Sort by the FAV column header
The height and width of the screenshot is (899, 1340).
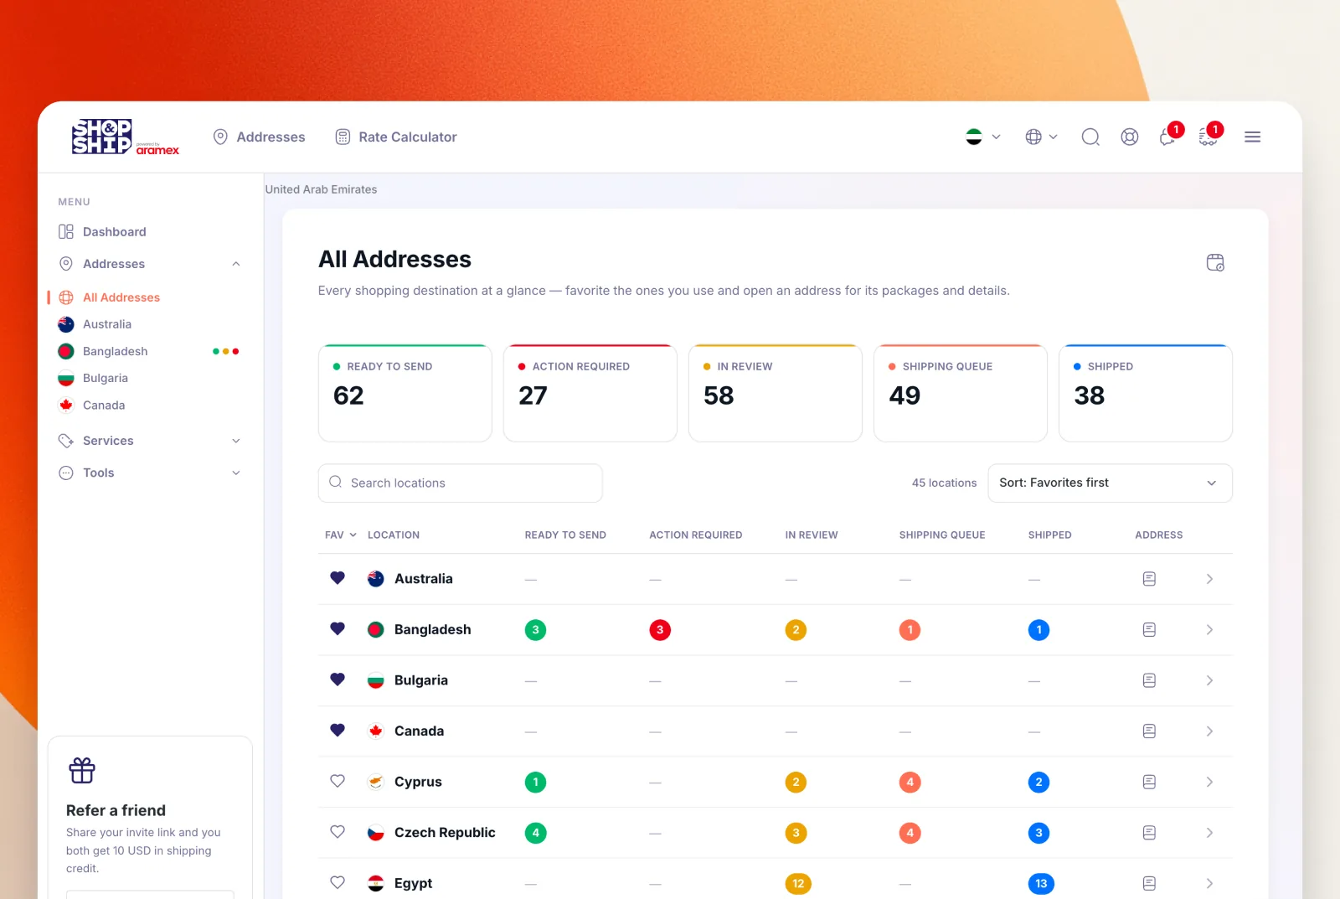pos(341,535)
